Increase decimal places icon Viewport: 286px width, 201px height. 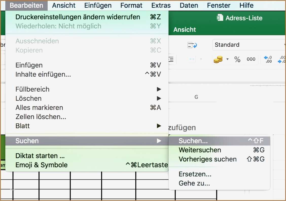268,59
